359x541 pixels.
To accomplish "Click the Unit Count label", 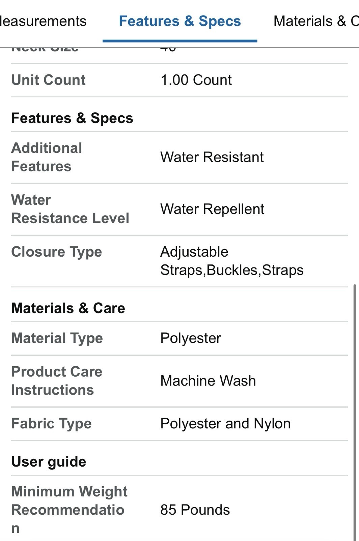I will coord(49,80).
